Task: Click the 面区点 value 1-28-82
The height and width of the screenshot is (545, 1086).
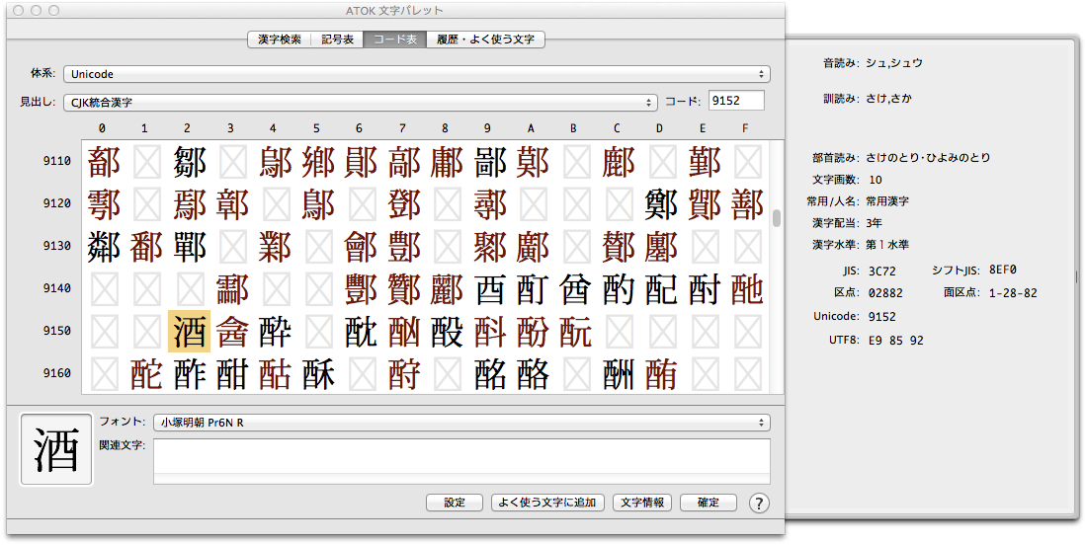Action: 1013,292
